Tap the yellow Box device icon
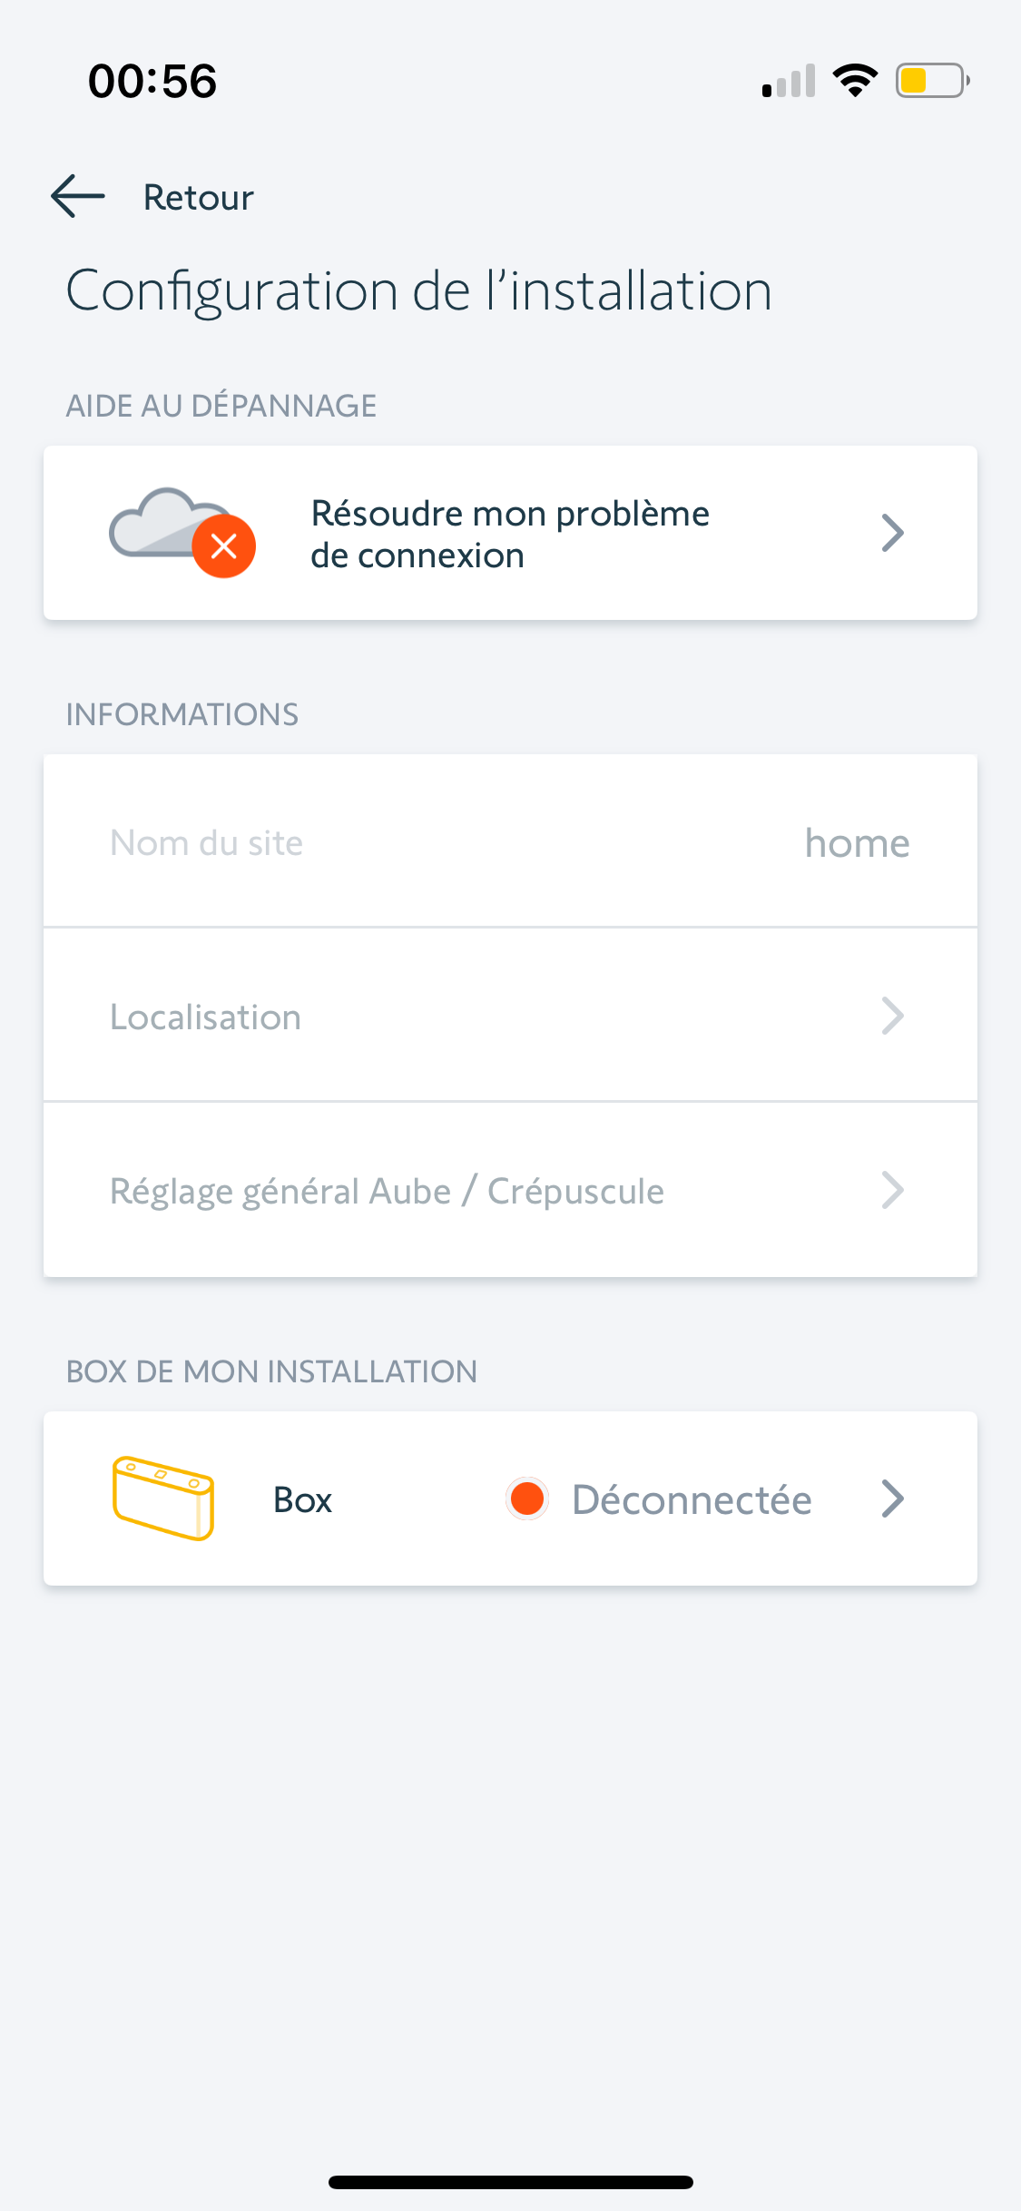Viewport: 1021px width, 2211px height. pos(163,1499)
